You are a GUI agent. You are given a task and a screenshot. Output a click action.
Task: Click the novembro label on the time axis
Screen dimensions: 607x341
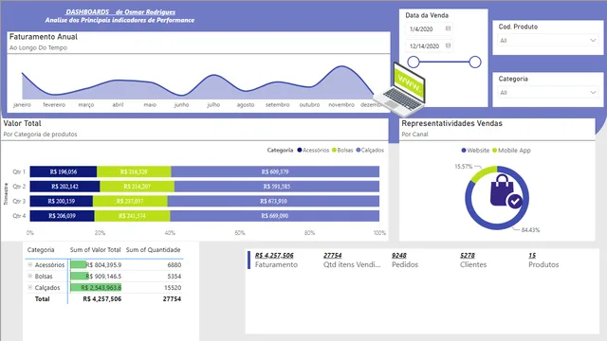(341, 105)
